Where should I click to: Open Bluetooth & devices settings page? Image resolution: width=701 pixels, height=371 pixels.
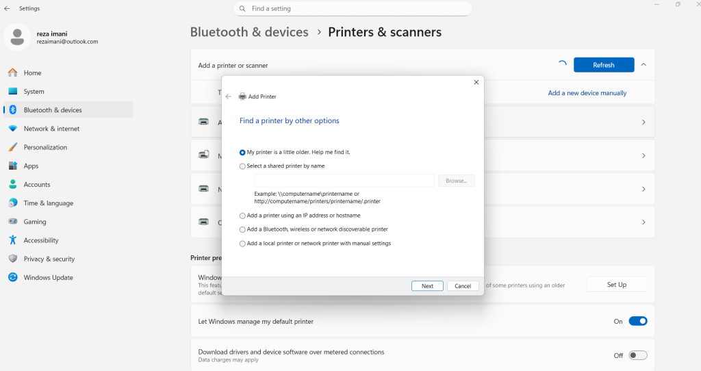(68, 110)
